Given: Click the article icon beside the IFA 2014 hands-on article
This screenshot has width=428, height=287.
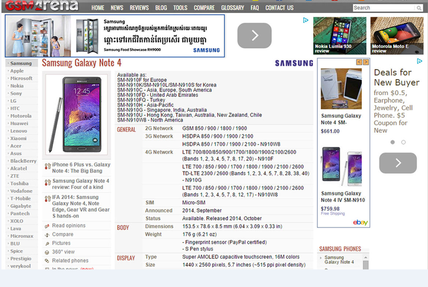Looking at the screenshot, I should click(x=48, y=199).
